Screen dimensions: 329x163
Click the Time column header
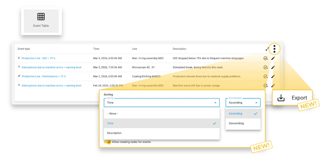coord(96,49)
